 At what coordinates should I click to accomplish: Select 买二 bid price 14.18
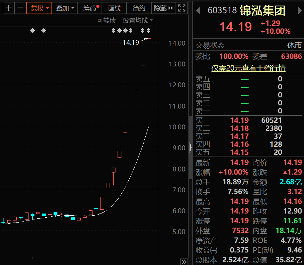[239, 128]
